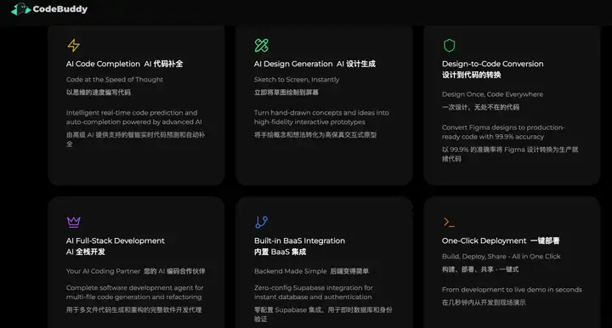This screenshot has width=612, height=328.
Task: Click the blue git branch icon
Action: [262, 222]
